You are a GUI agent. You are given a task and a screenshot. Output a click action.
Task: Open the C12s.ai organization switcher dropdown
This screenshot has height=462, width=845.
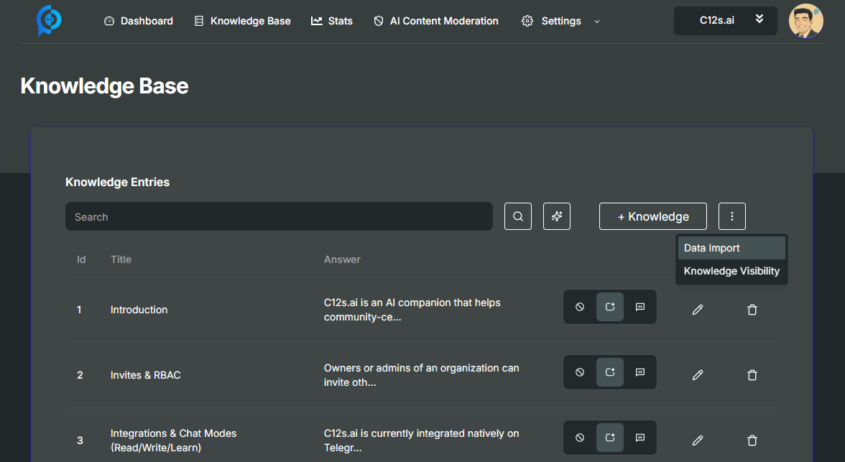(725, 20)
